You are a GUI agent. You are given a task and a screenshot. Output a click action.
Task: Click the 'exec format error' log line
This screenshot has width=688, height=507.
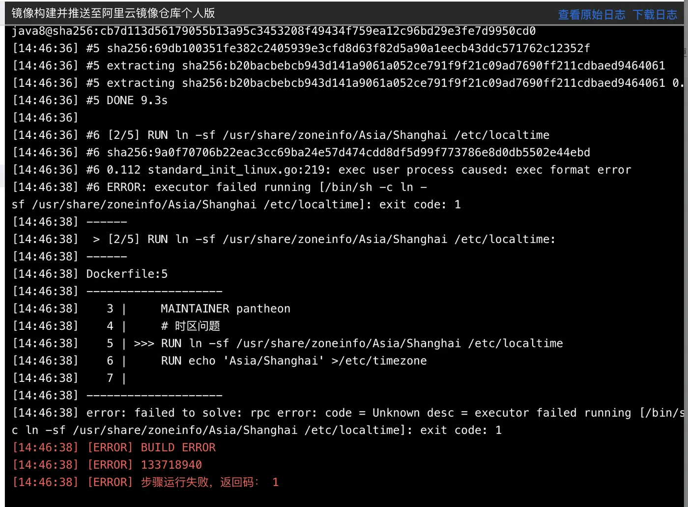coord(322,170)
